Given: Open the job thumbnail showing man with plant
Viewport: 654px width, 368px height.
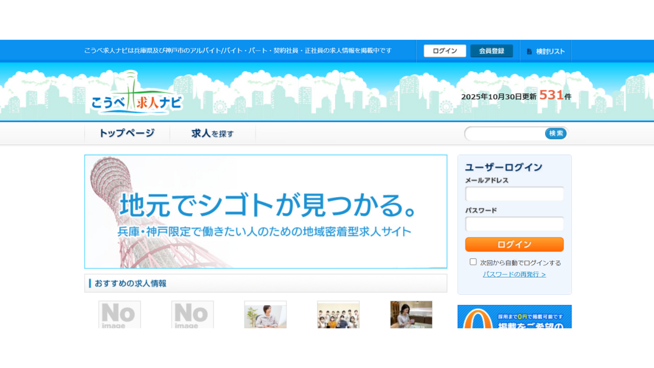Looking at the screenshot, I should (265, 314).
